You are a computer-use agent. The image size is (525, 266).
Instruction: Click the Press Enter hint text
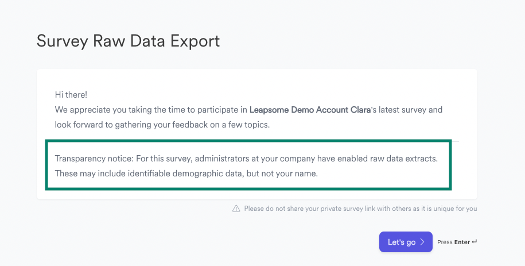click(x=457, y=242)
